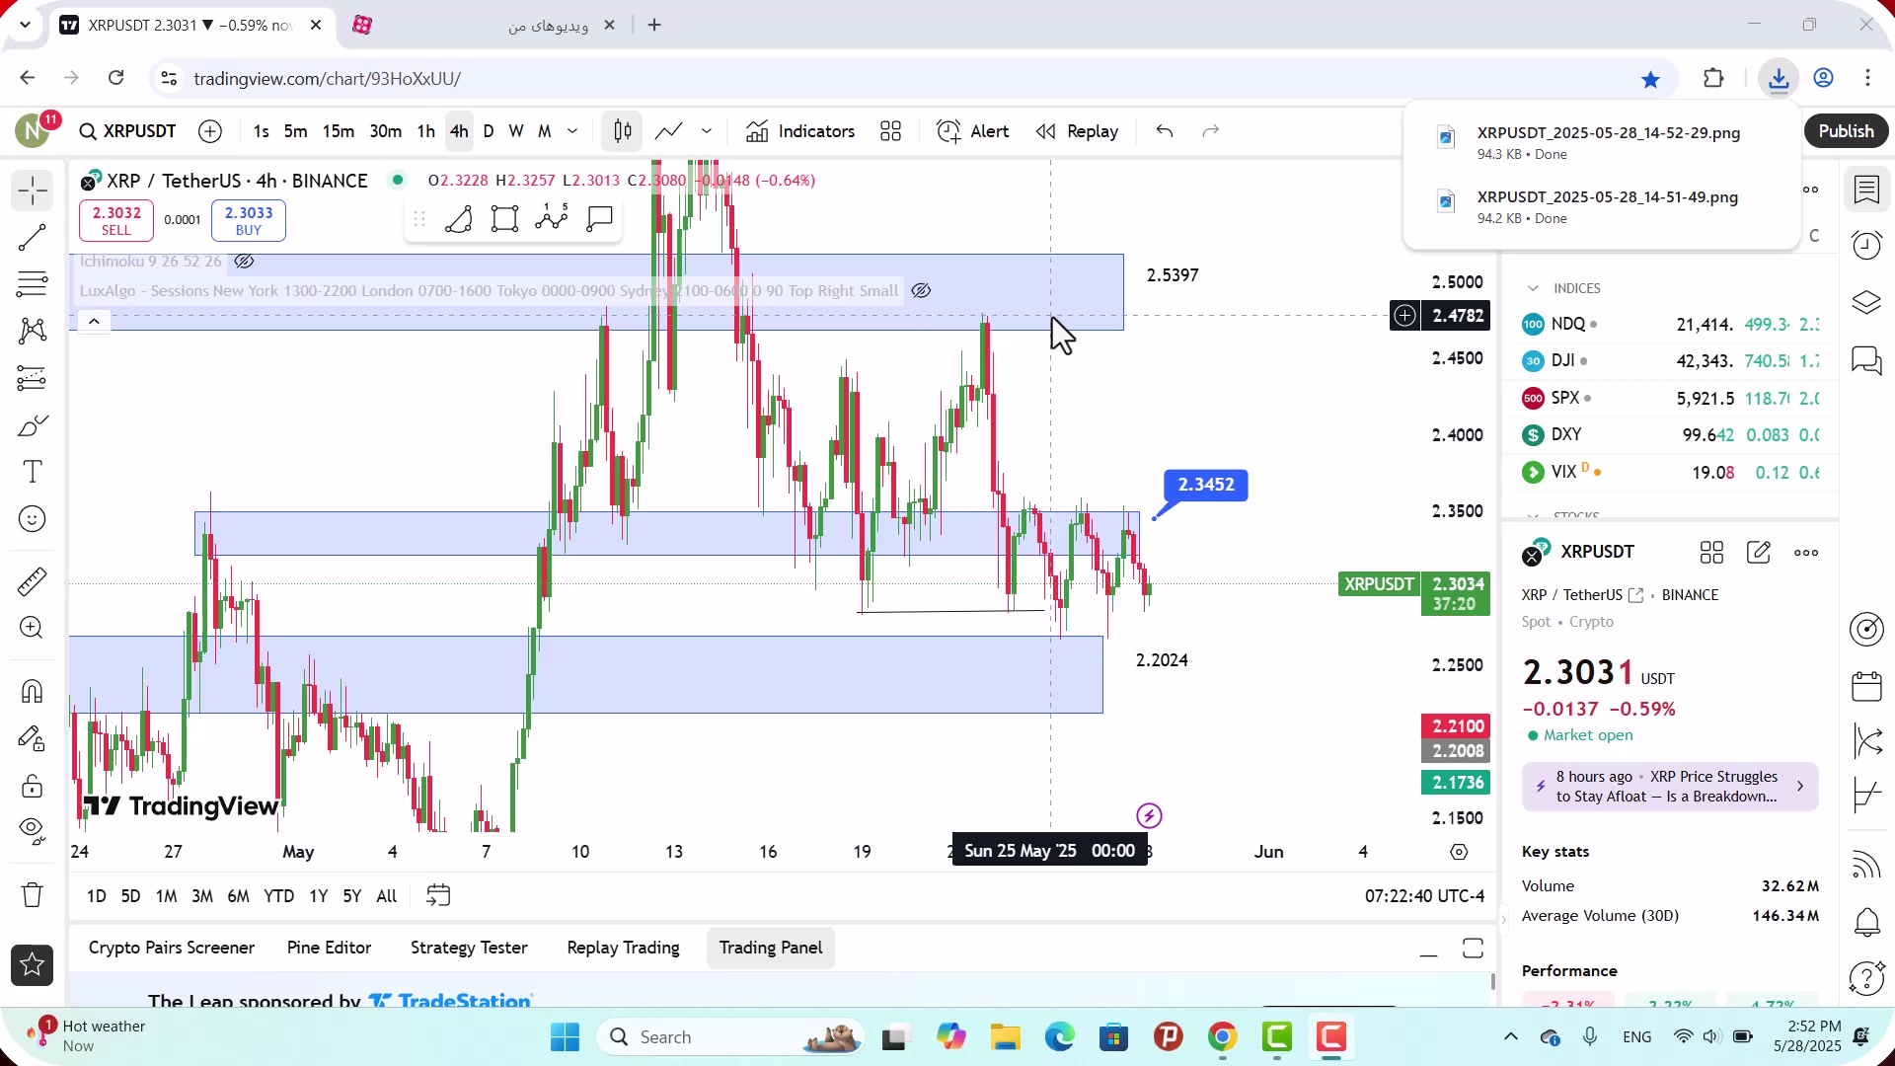Screen dimensions: 1895x1066
Task: Select the text annotation tool
Action: tap(33, 472)
